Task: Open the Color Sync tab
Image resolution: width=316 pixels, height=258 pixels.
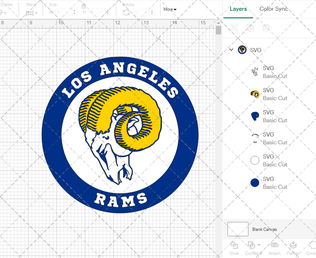Action: click(273, 9)
